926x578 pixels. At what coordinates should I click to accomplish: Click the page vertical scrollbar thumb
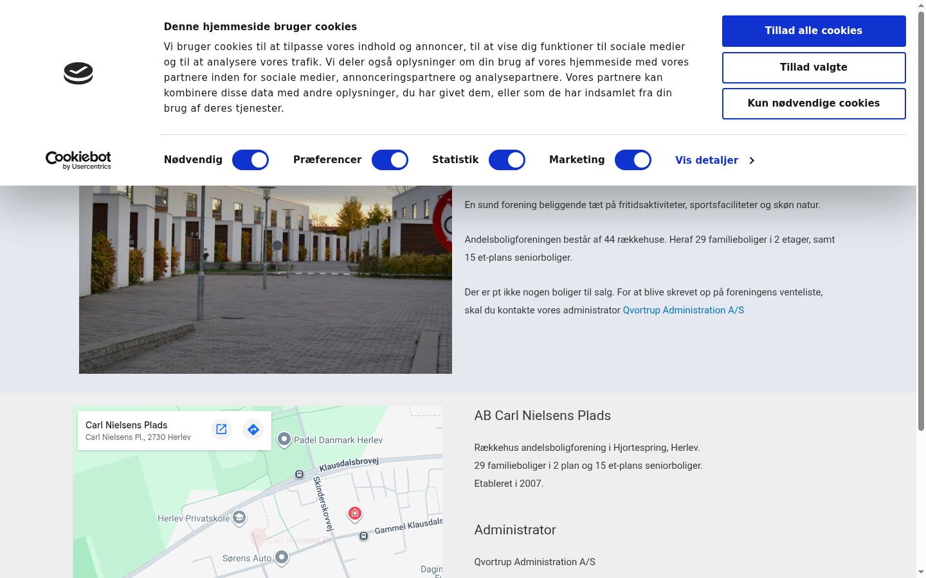[x=921, y=220]
